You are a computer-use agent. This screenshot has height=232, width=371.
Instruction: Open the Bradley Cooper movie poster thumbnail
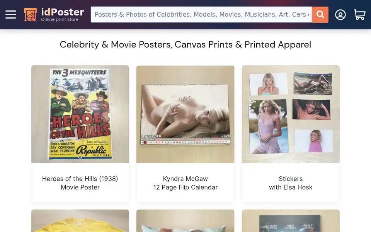(x=291, y=221)
